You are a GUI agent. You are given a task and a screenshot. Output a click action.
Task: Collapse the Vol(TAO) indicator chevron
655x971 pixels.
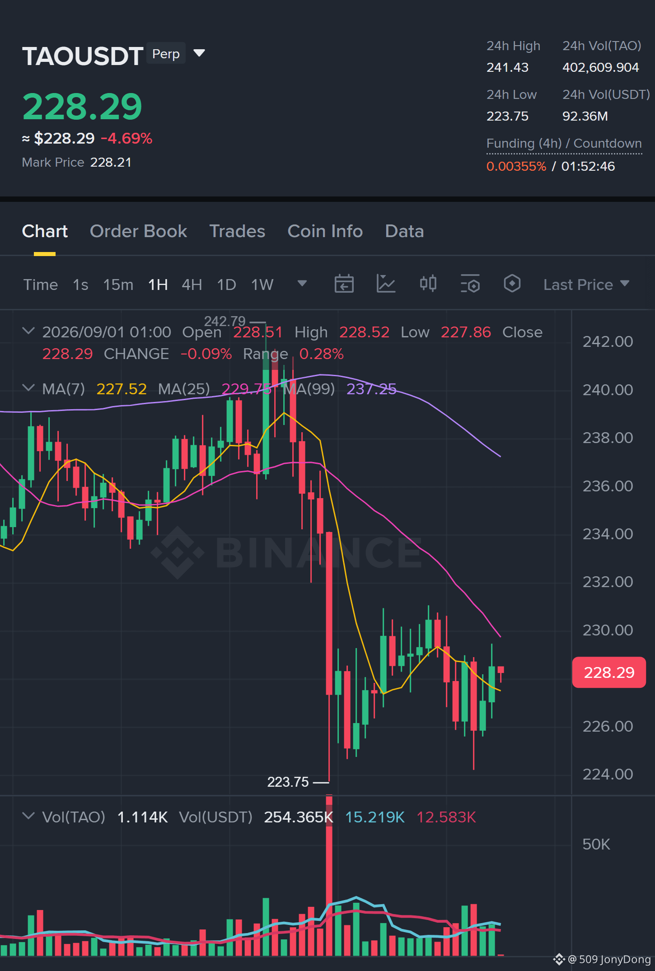click(28, 816)
